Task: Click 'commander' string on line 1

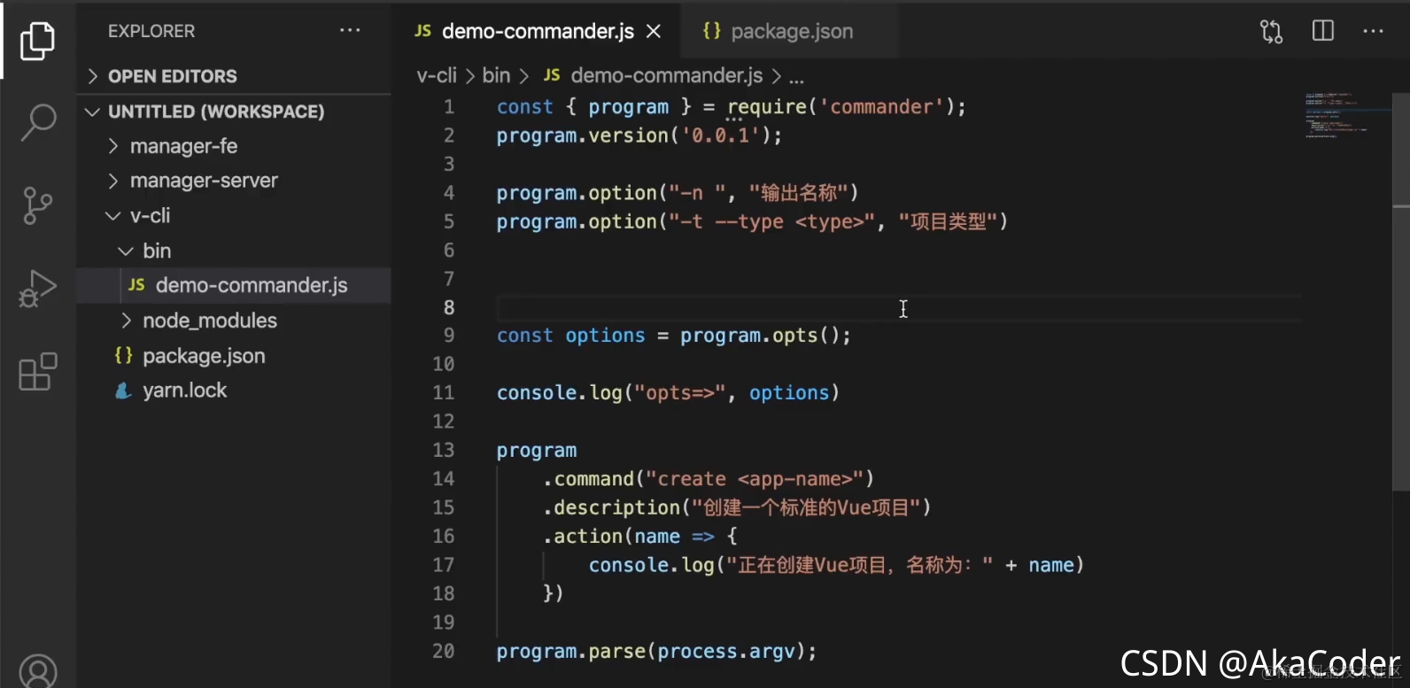Action: point(881,107)
